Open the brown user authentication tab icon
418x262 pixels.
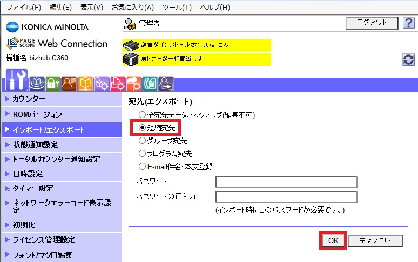[69, 83]
